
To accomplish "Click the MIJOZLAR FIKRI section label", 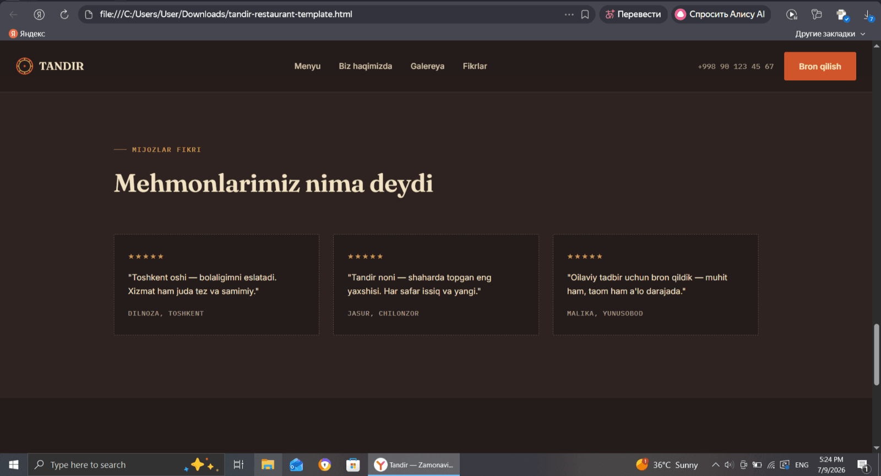I will click(x=166, y=150).
